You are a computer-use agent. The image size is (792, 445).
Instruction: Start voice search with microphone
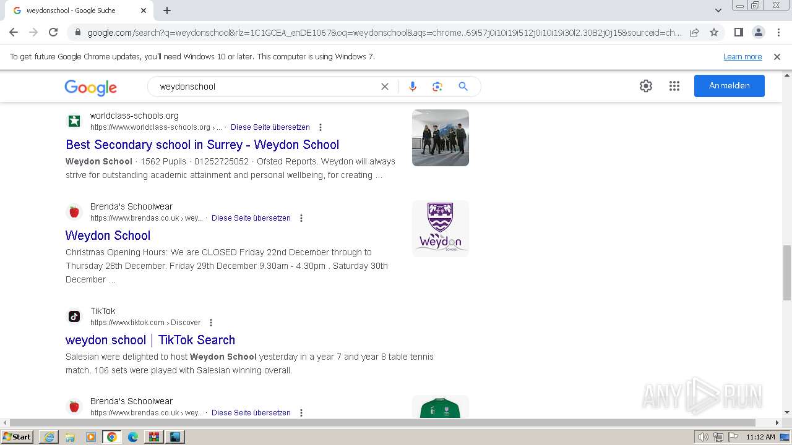[x=413, y=87]
